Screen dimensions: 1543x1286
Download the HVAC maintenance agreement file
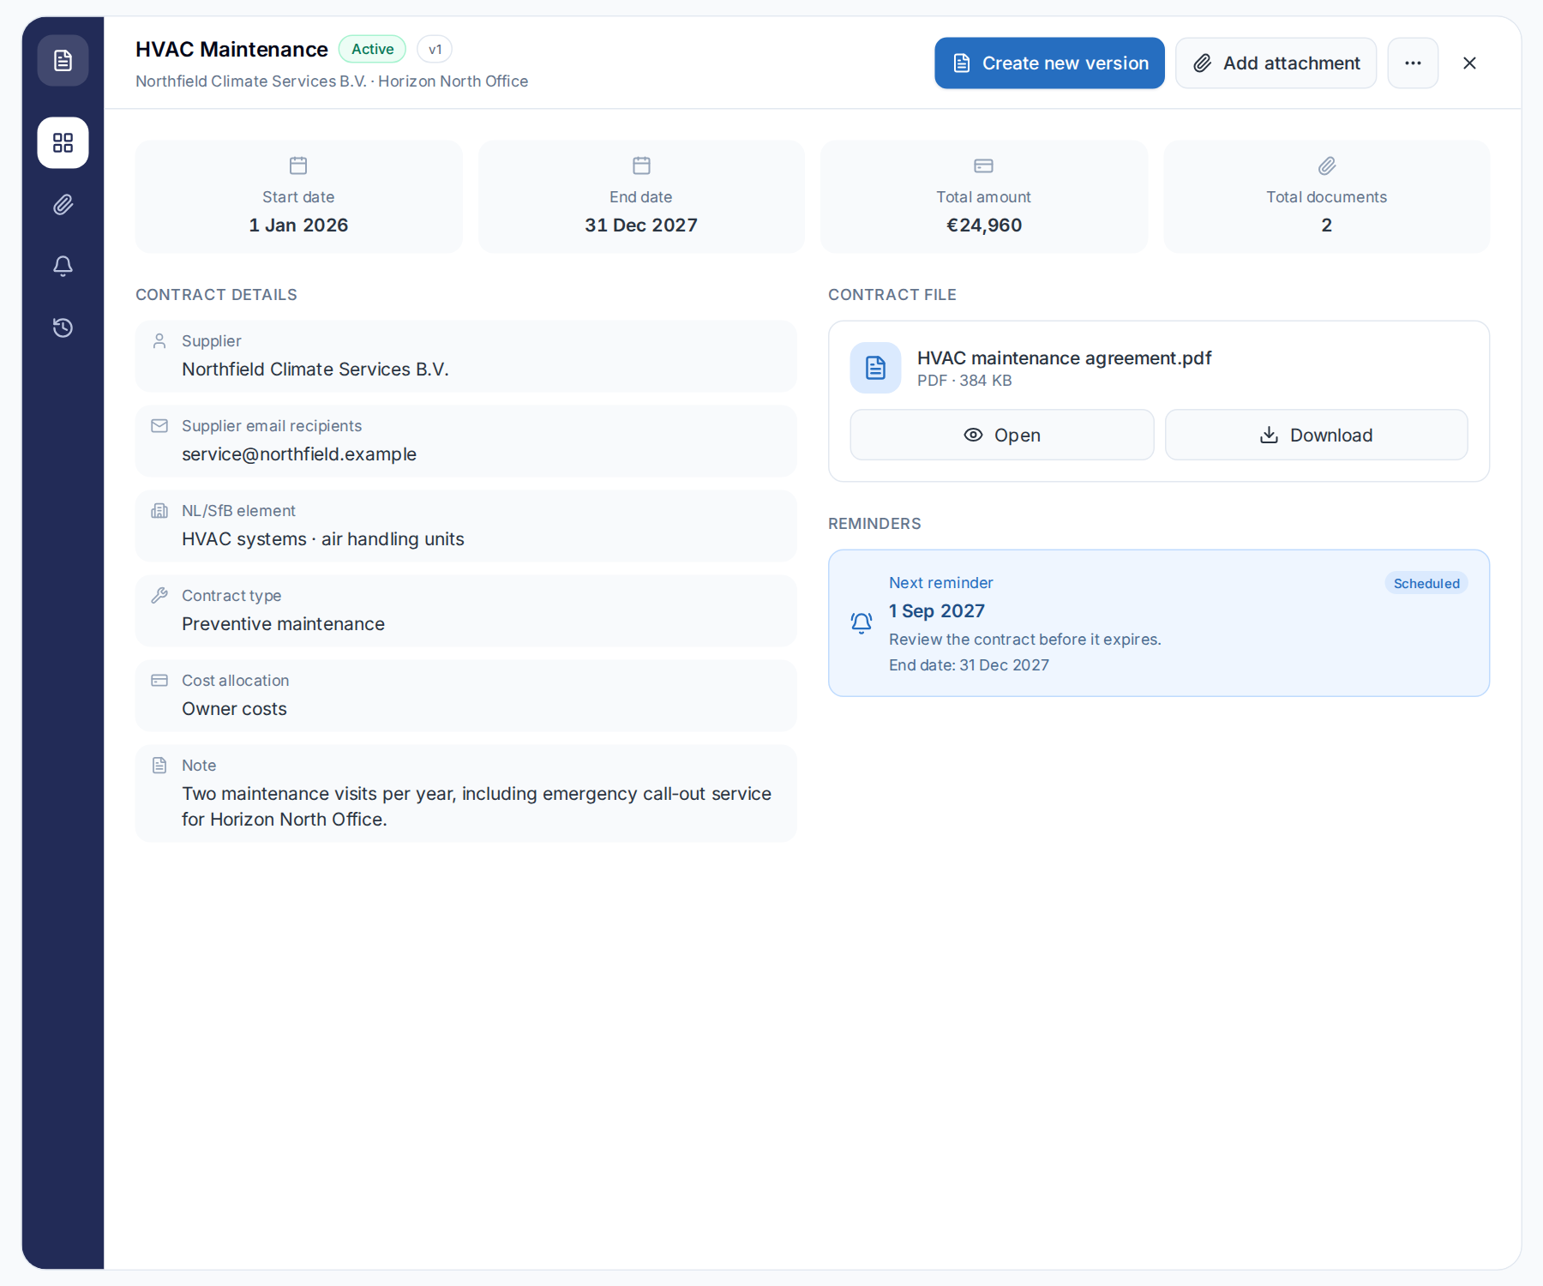pyautogui.click(x=1316, y=435)
